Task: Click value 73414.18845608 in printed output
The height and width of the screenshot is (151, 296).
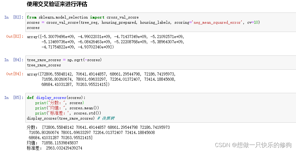Action: click(140, 132)
